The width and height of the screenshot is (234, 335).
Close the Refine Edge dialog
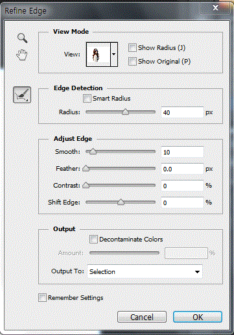click(215, 8)
